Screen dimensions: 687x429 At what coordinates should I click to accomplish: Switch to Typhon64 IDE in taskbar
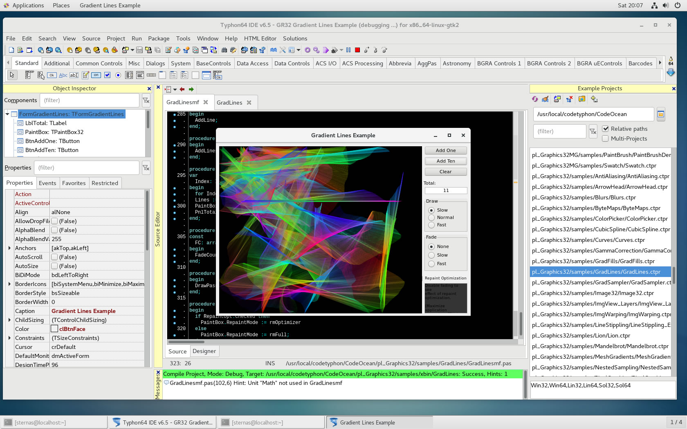163,422
